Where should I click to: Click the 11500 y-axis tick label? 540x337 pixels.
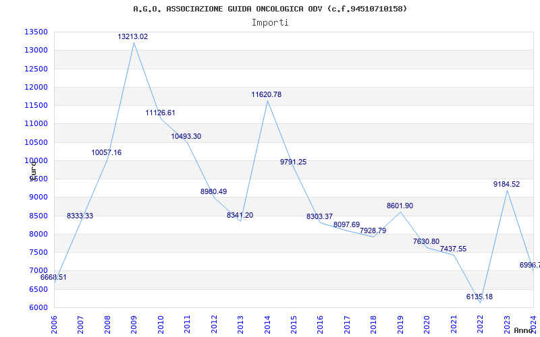pyautogui.click(x=36, y=106)
